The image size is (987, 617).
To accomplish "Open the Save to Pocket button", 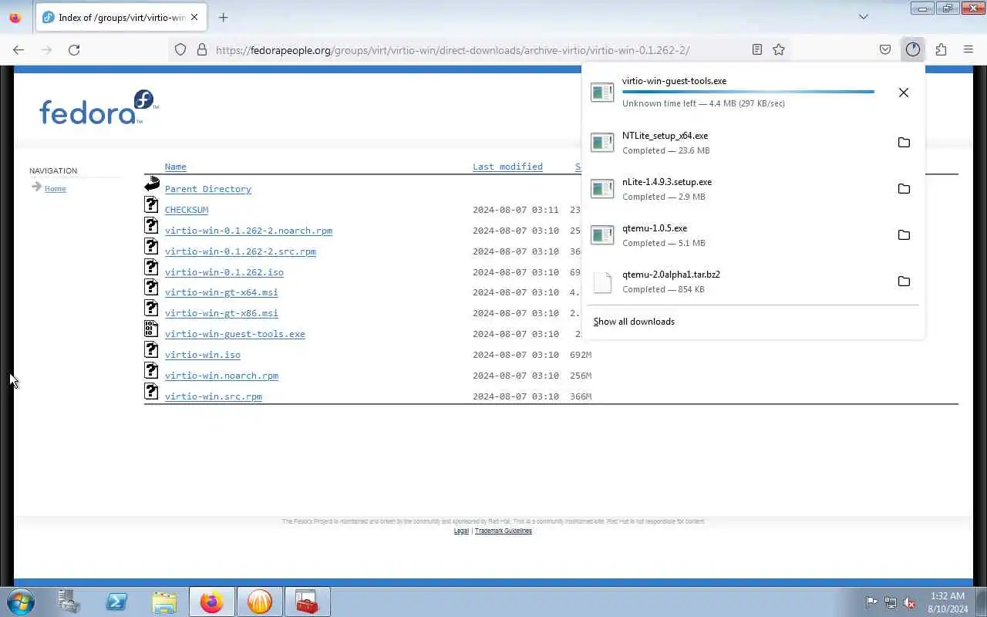I will [885, 49].
